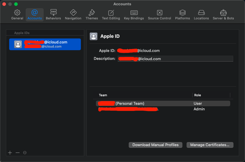Open the account actions ellipsis menu
Viewport: 245px width, 162px height.
[x=25, y=153]
